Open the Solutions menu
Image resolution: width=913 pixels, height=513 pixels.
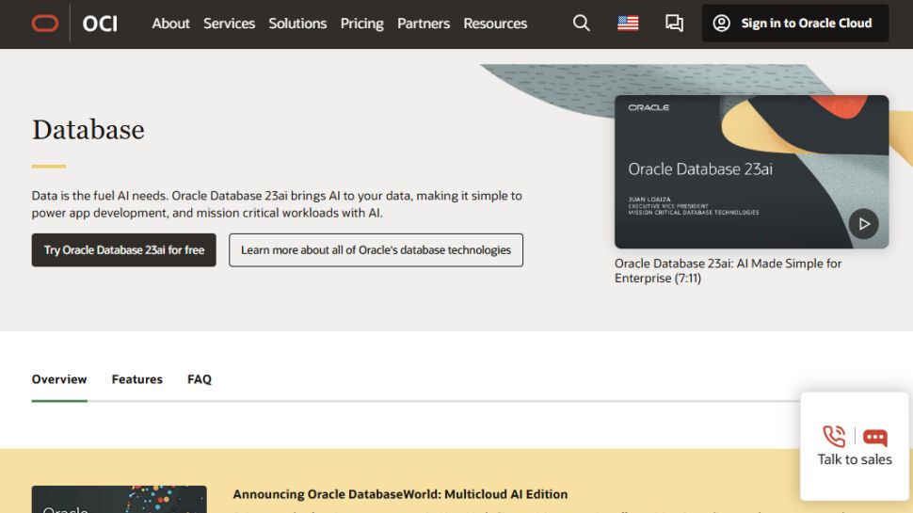(x=297, y=24)
